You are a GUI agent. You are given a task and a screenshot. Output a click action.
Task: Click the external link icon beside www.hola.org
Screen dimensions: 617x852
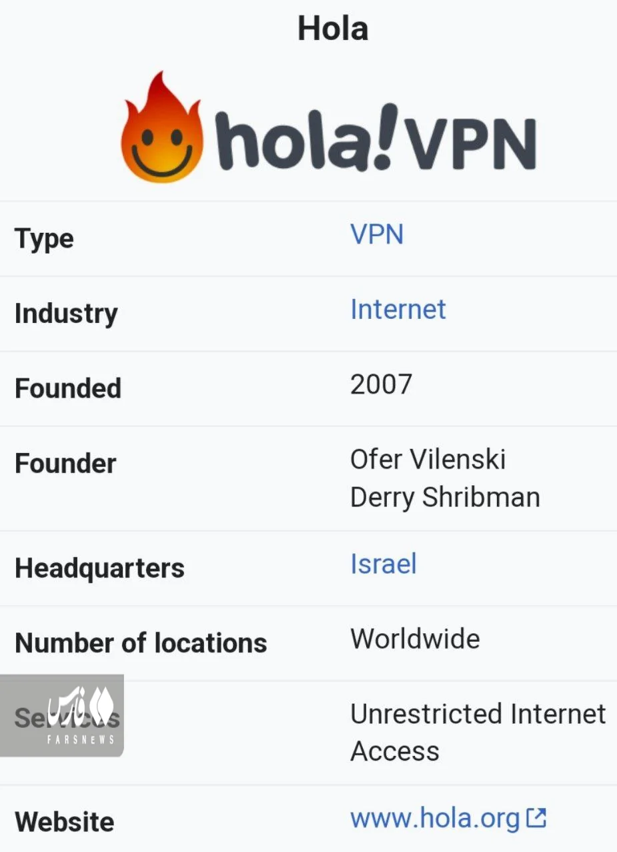[x=536, y=818]
